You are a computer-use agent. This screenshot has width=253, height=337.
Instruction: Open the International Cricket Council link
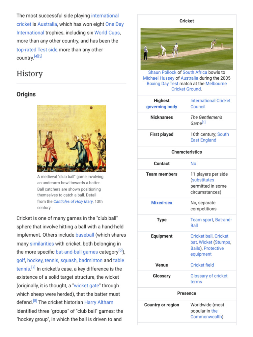click(x=210, y=104)
